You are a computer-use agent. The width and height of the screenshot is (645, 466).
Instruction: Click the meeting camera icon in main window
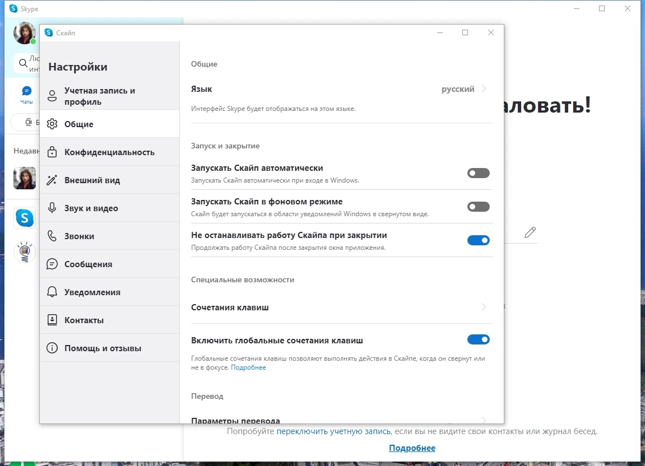[x=29, y=122]
